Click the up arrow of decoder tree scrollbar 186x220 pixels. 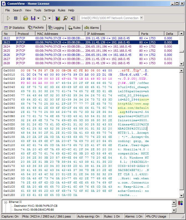pos(174,202)
